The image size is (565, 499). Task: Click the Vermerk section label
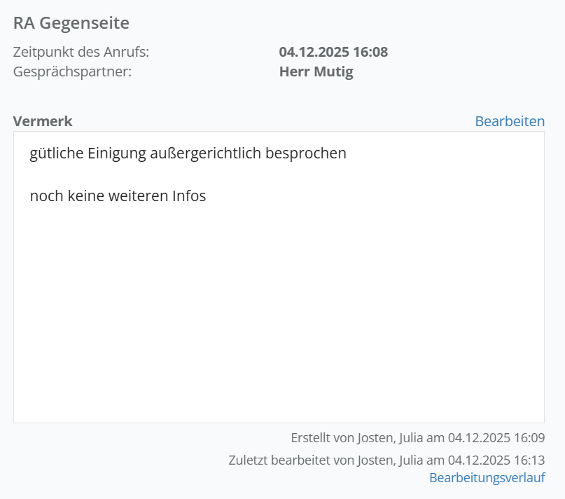pyautogui.click(x=43, y=121)
